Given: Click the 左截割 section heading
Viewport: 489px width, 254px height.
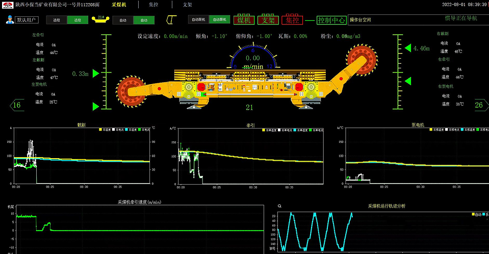Looking at the screenshot, I should pos(38,60).
